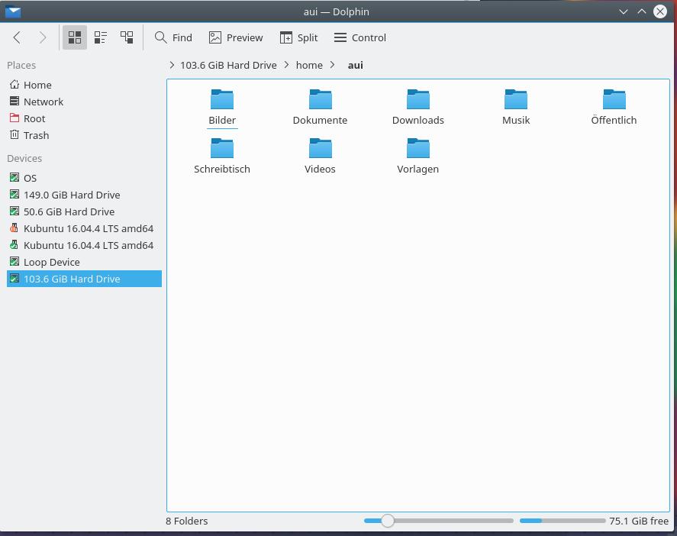Screen dimensions: 677x536
Task: Select the Downloads folder icon
Action: [417, 100]
